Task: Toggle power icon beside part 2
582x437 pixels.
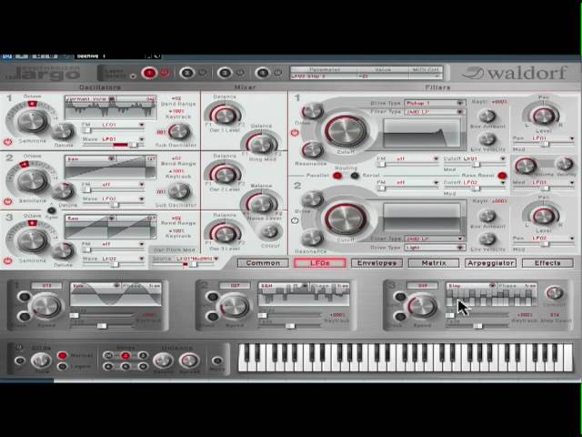Action: tap(203, 73)
